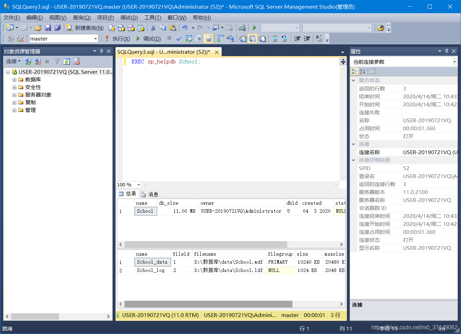
Task: Click the Open File folder icon
Action: click(x=38, y=28)
